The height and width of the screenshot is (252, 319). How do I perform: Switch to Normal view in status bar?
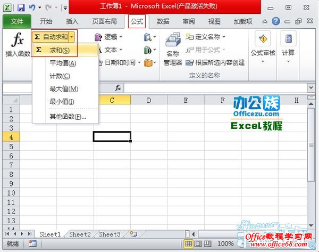188,243
